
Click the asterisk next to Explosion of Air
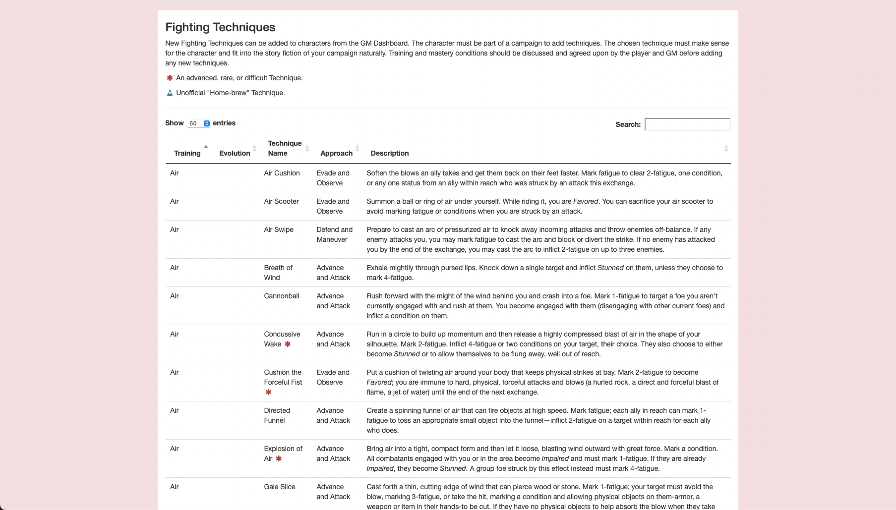click(x=279, y=458)
